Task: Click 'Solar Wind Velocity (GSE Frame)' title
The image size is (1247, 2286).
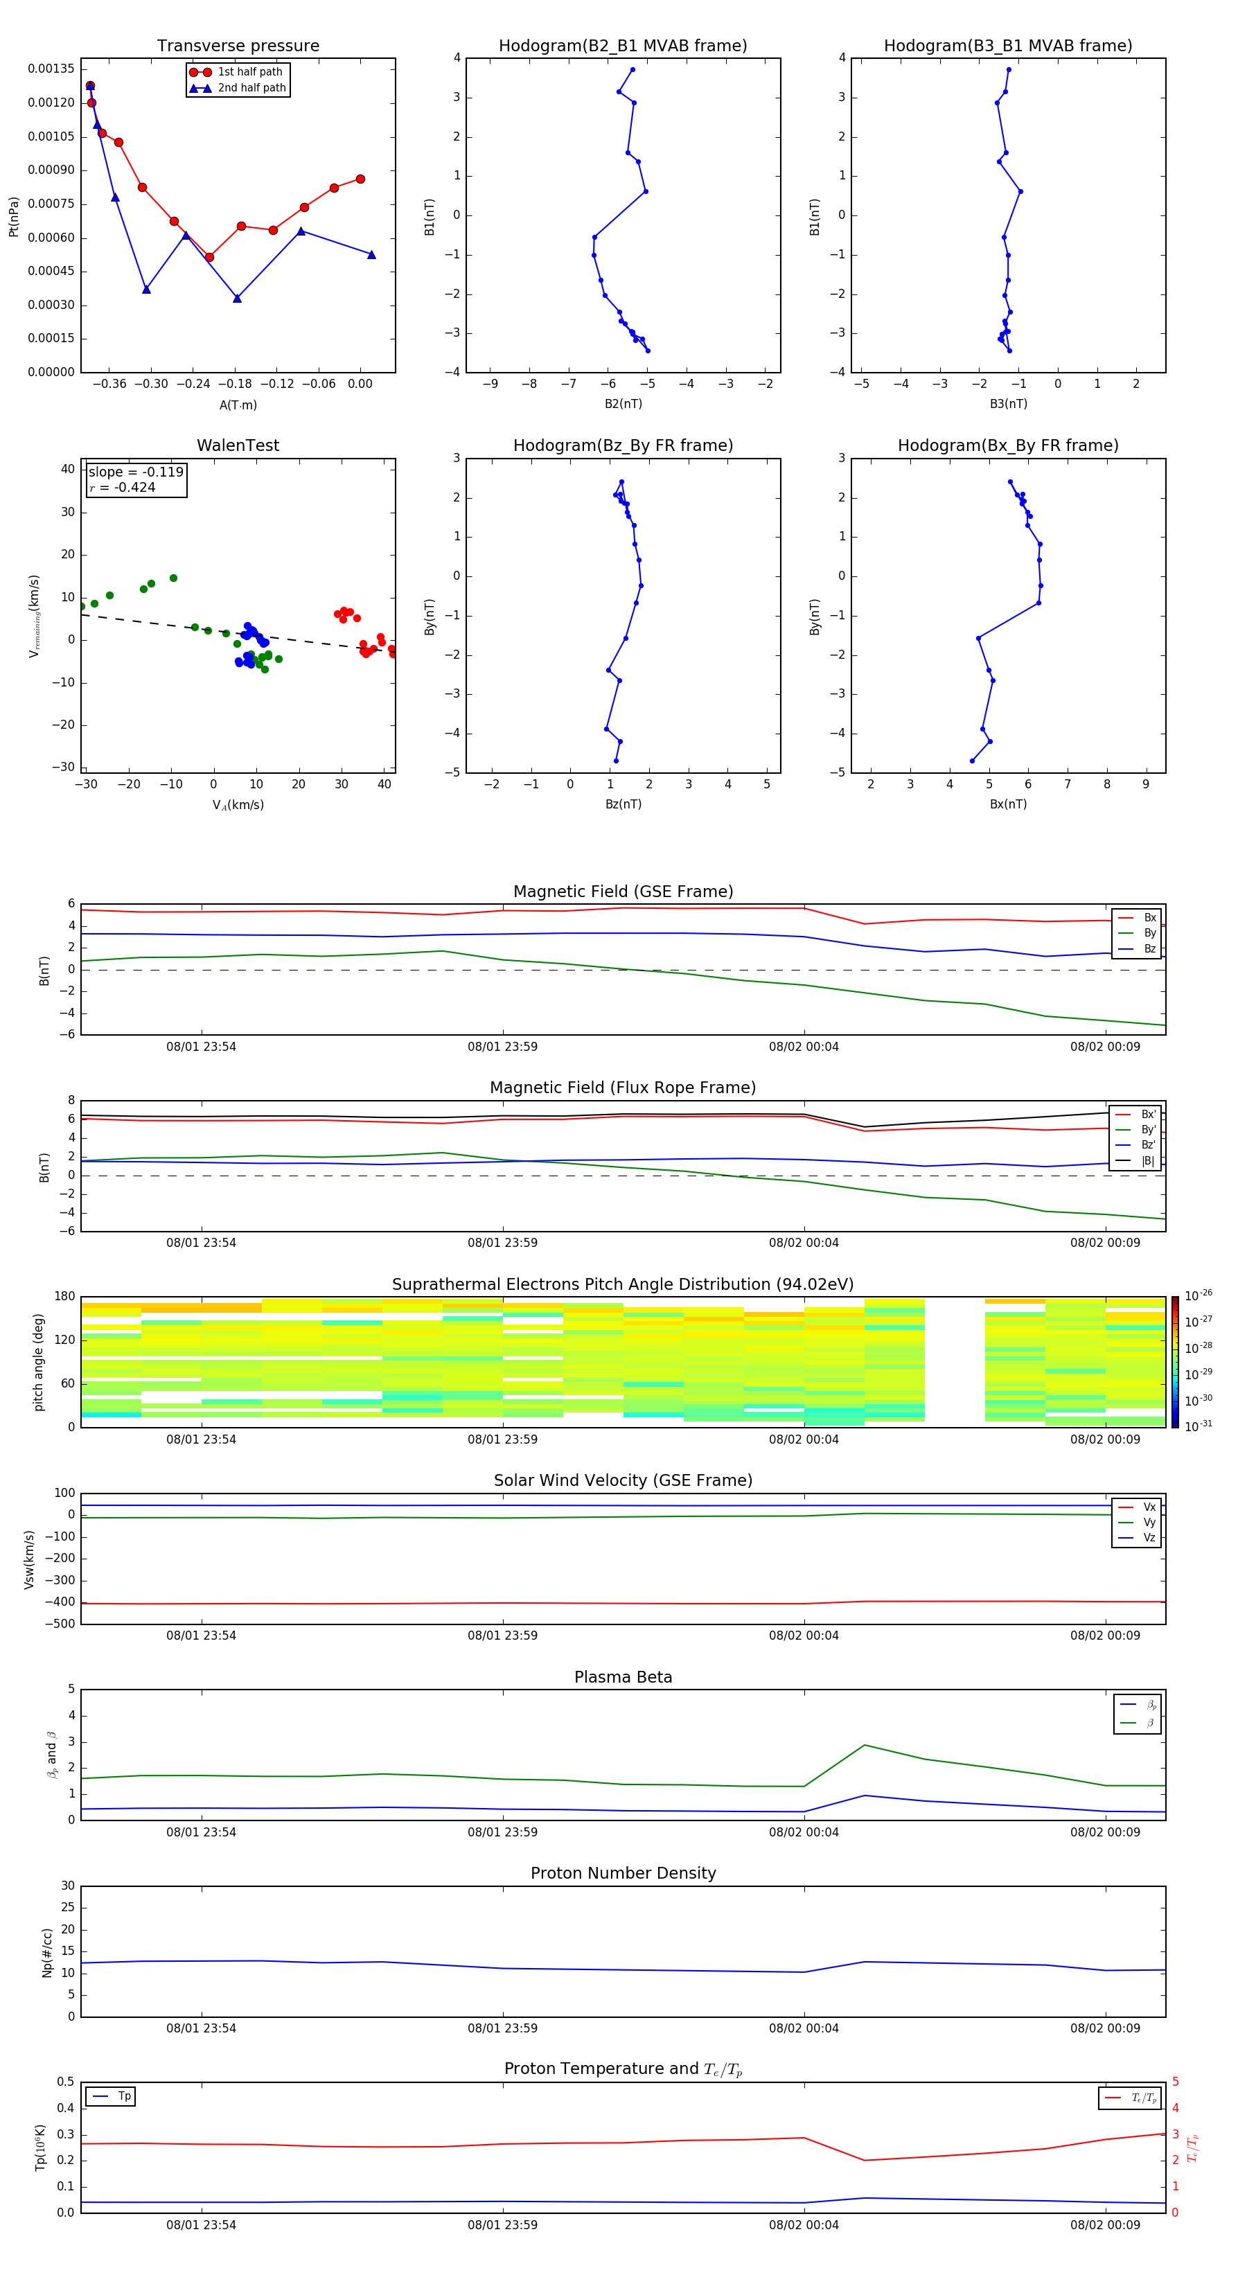Action: tap(623, 1481)
